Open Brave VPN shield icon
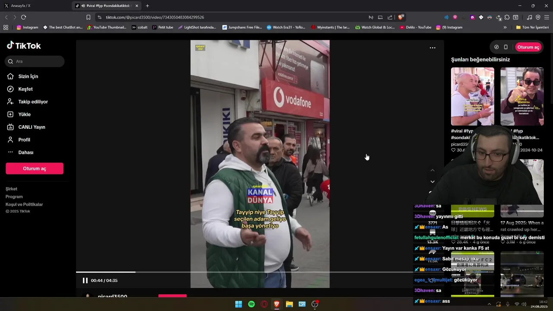 [538, 17]
